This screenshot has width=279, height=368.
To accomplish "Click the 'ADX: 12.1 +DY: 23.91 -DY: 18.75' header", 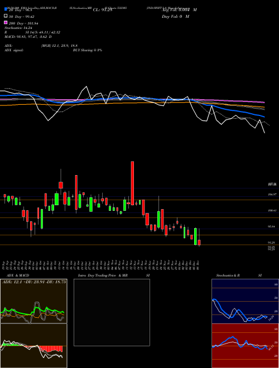I will 34,282.
